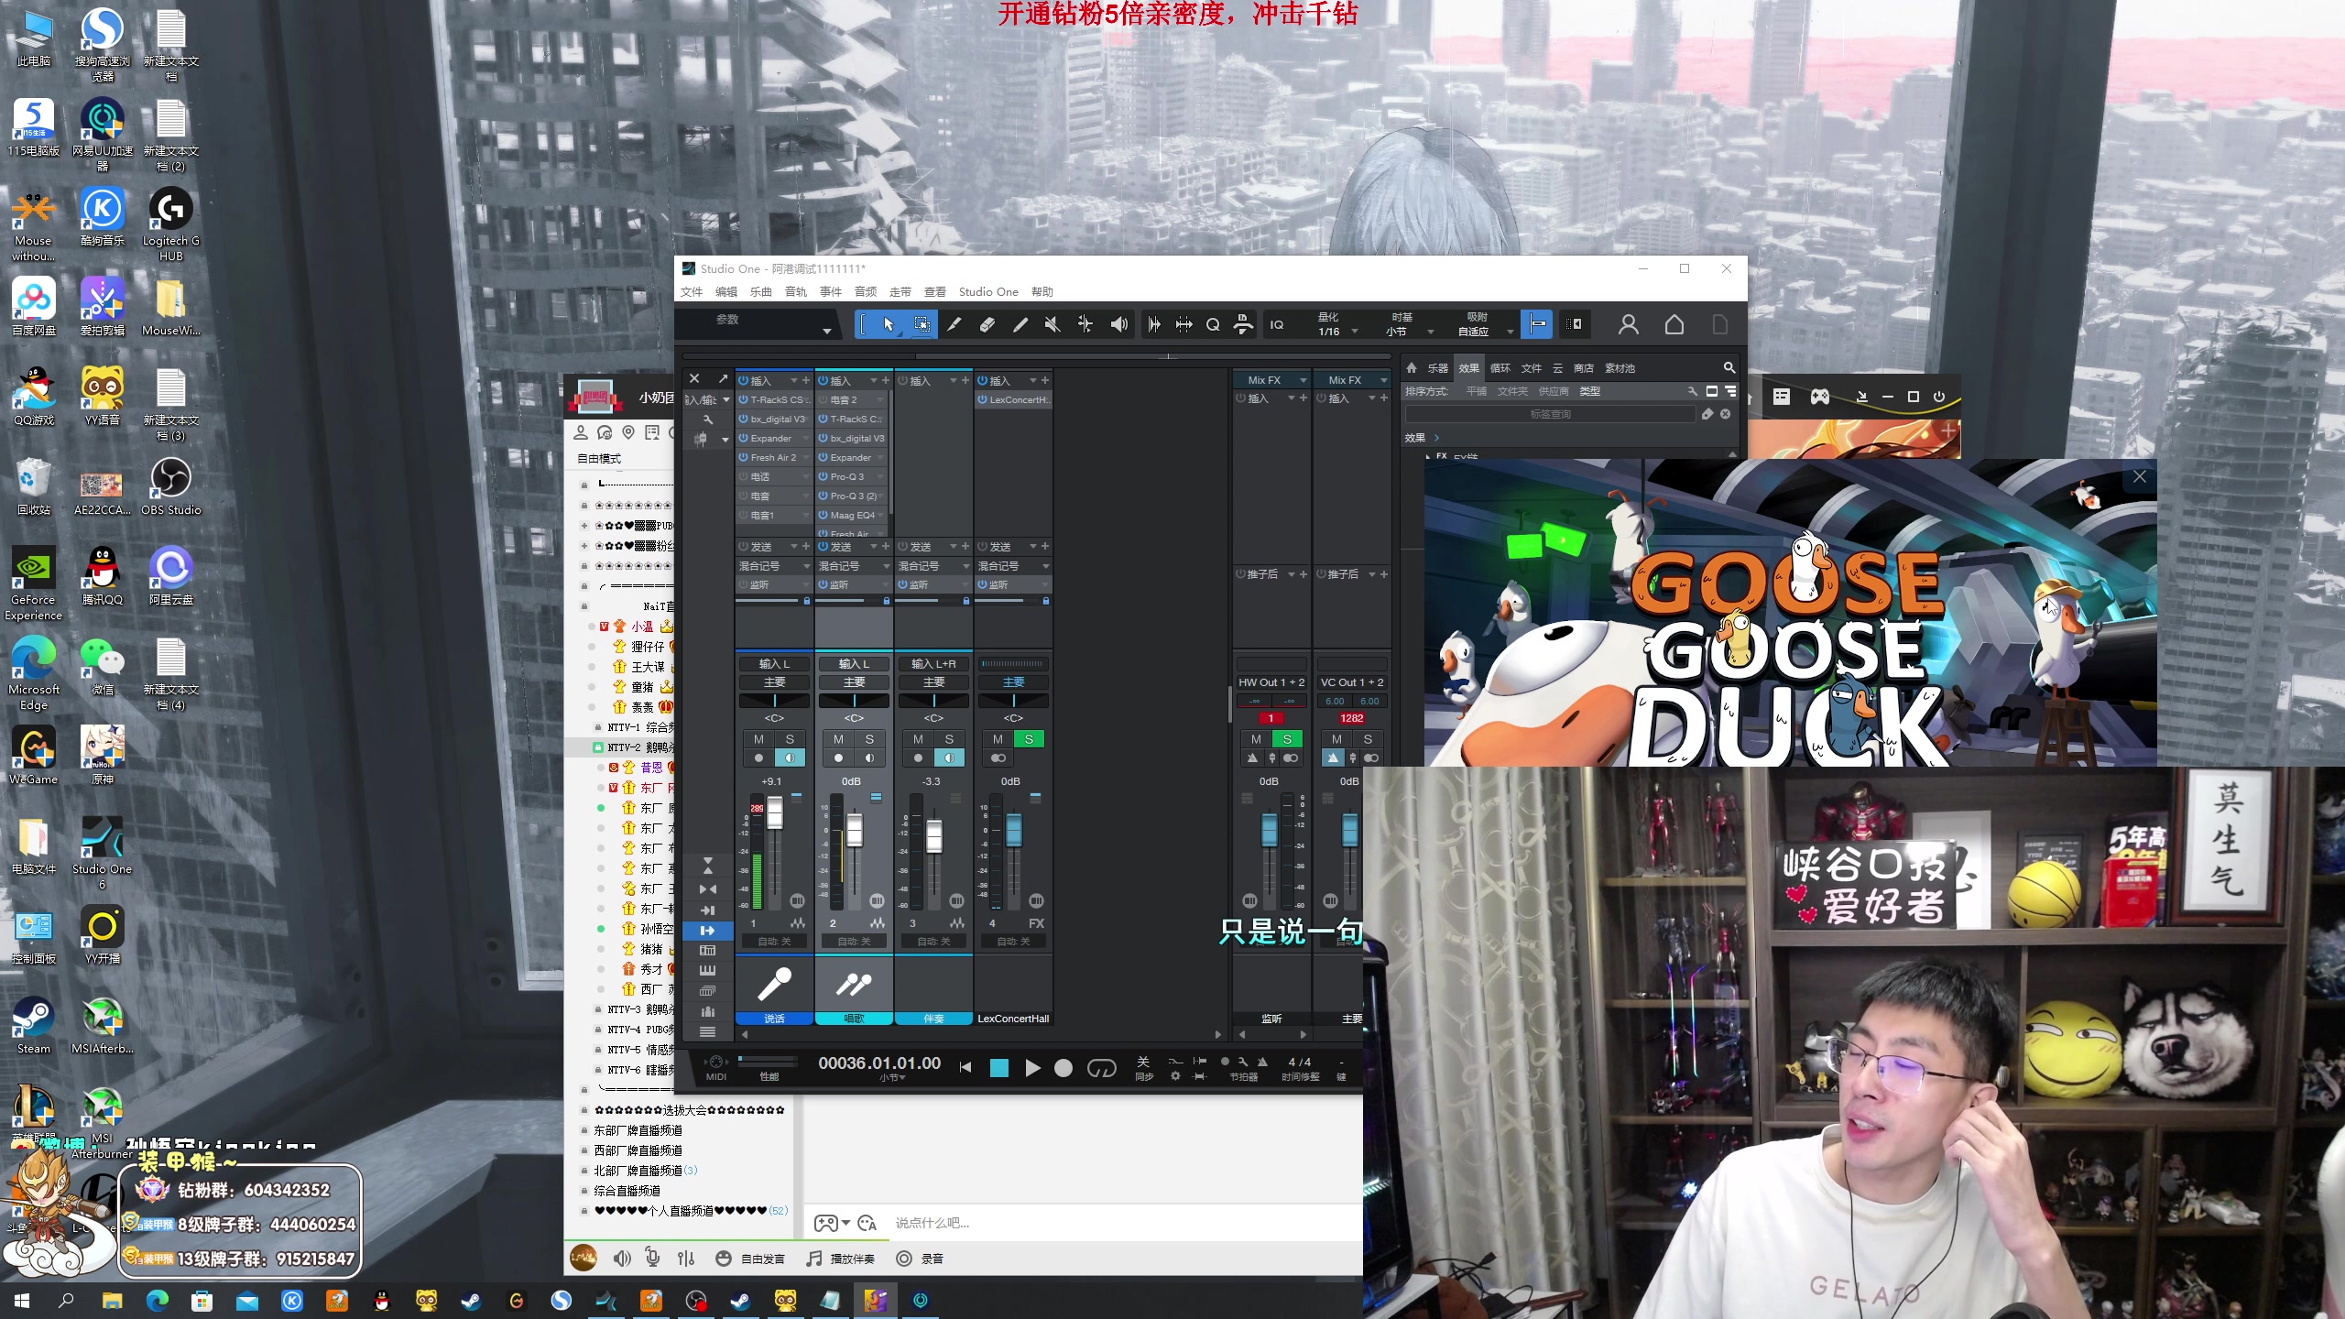
Task: Click the double microphone icon of 唱歌 channel
Action: tap(853, 984)
